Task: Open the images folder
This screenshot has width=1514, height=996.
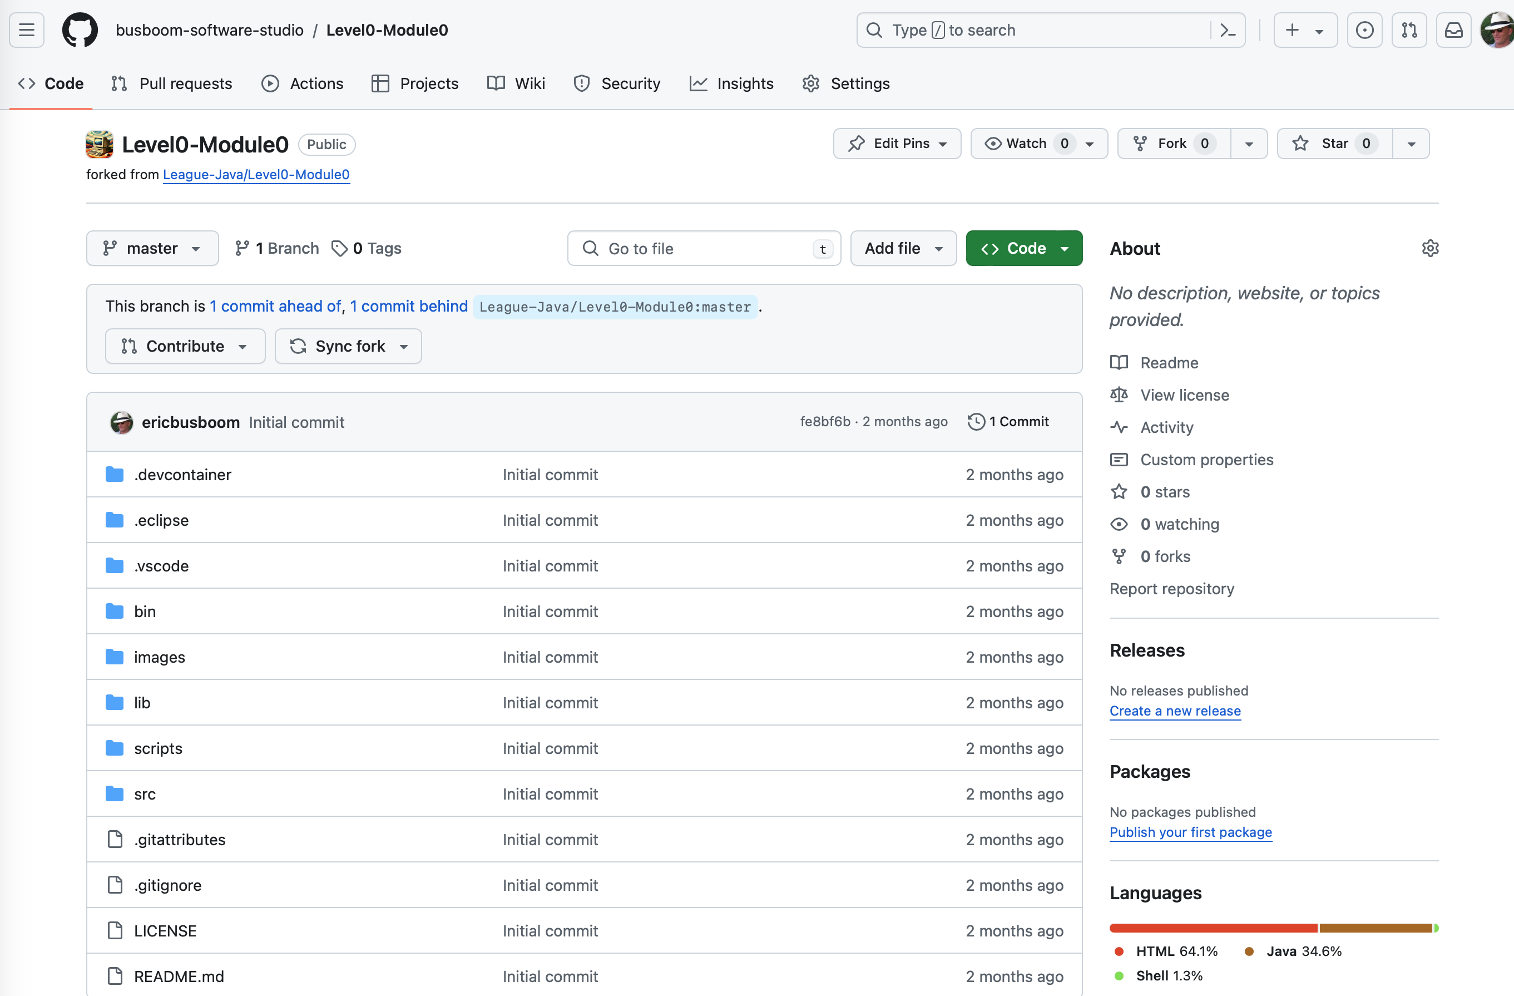Action: (x=159, y=657)
